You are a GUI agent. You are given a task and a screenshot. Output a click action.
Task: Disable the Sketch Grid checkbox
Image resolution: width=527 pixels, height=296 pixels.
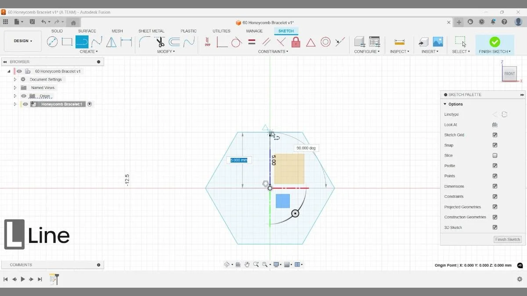click(495, 135)
